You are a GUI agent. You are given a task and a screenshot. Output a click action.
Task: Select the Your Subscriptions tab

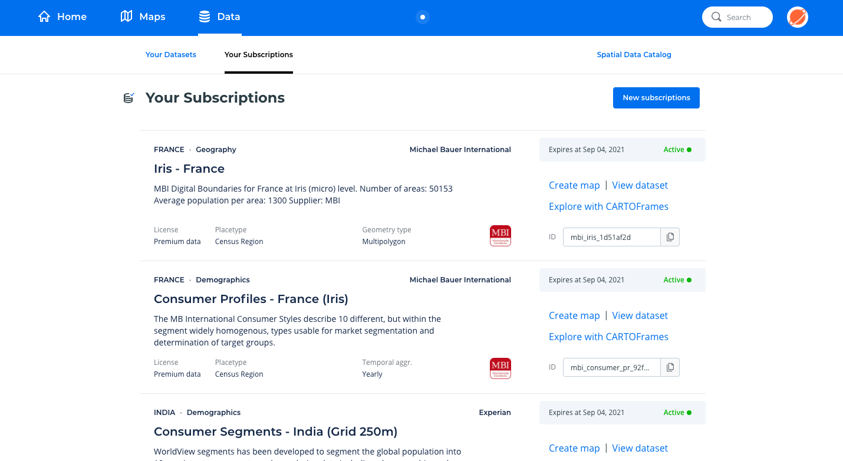point(259,54)
